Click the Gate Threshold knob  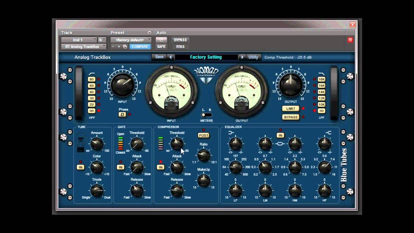coord(137,144)
